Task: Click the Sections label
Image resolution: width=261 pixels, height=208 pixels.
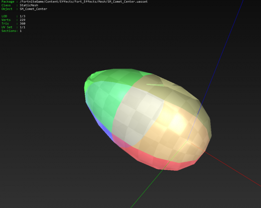Action: tap(9, 31)
